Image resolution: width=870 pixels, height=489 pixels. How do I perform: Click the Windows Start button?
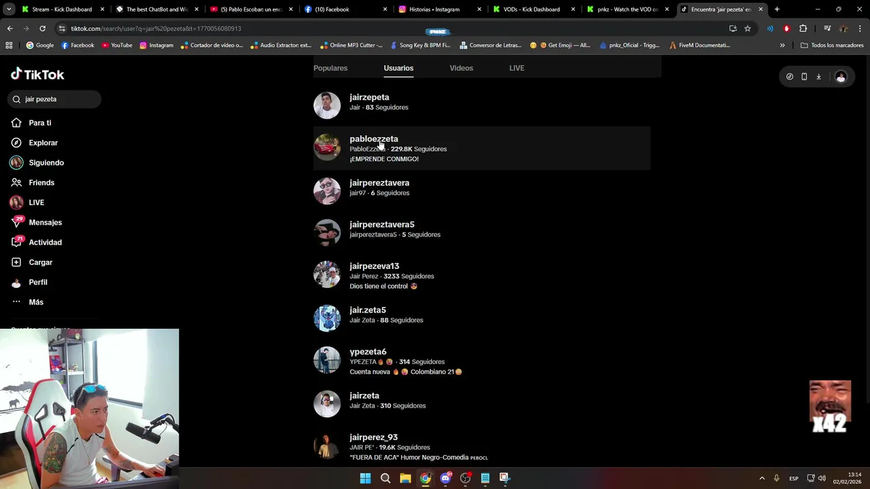point(365,478)
